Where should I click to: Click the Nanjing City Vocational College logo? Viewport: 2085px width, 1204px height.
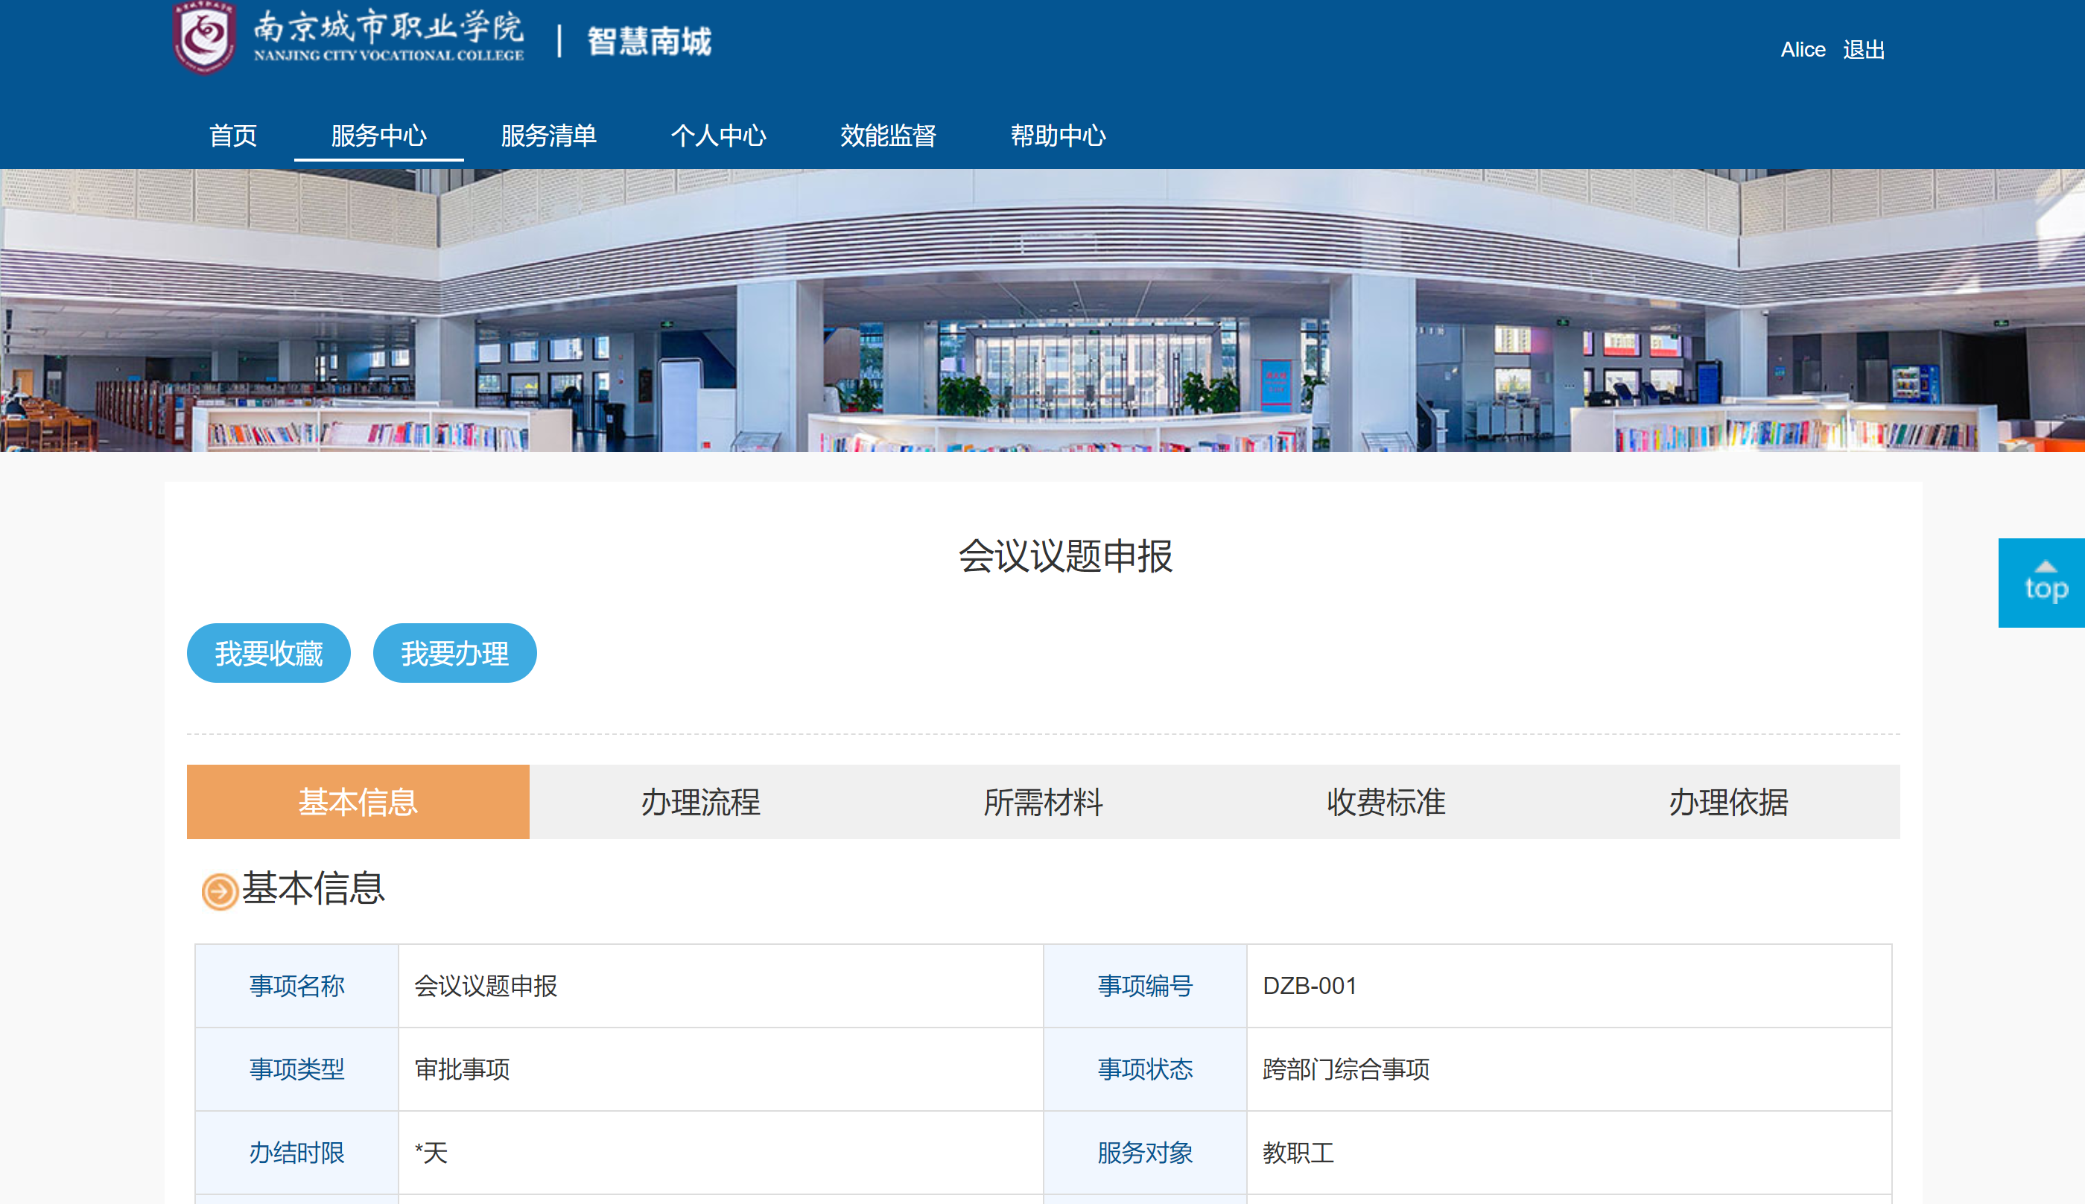pos(348,38)
